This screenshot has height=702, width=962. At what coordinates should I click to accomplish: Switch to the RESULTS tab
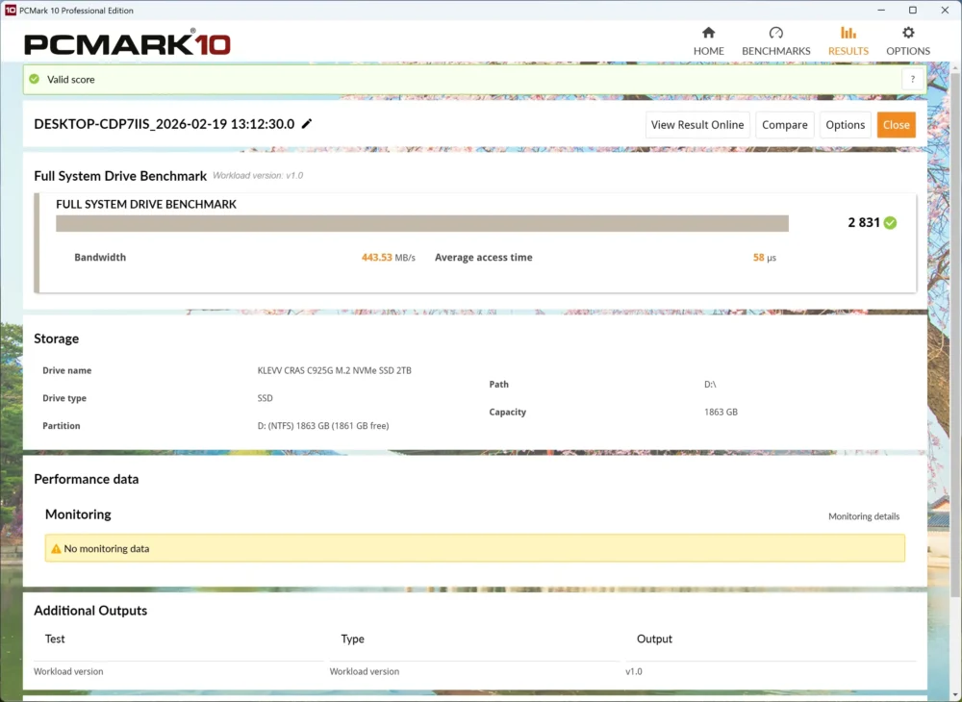848,41
